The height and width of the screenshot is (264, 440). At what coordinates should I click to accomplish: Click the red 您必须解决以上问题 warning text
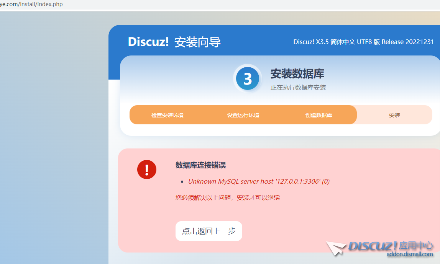pos(227,198)
